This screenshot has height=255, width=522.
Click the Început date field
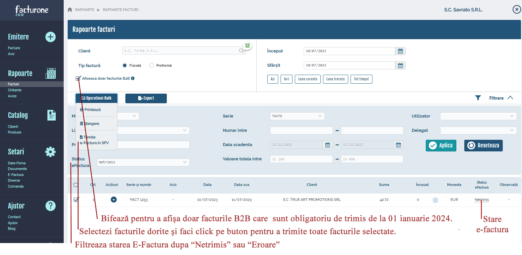(349, 51)
